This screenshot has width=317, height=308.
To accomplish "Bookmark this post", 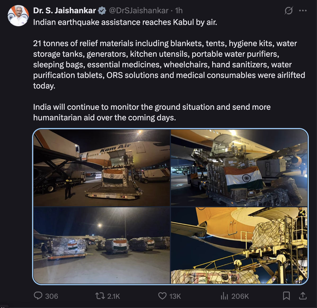I will click(286, 296).
